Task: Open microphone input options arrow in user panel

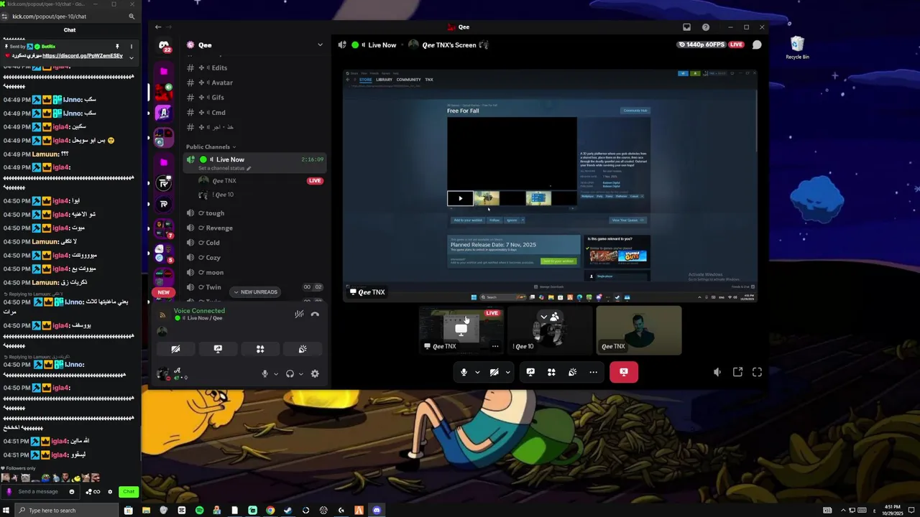Action: (x=275, y=373)
